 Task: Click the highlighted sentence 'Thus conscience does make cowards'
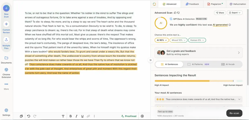pos(81,69)
